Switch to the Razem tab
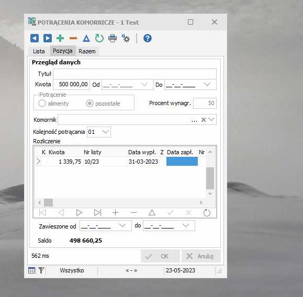 pos(87,51)
